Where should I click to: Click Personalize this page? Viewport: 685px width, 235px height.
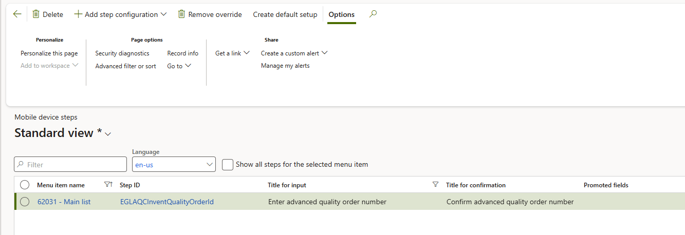coord(49,53)
